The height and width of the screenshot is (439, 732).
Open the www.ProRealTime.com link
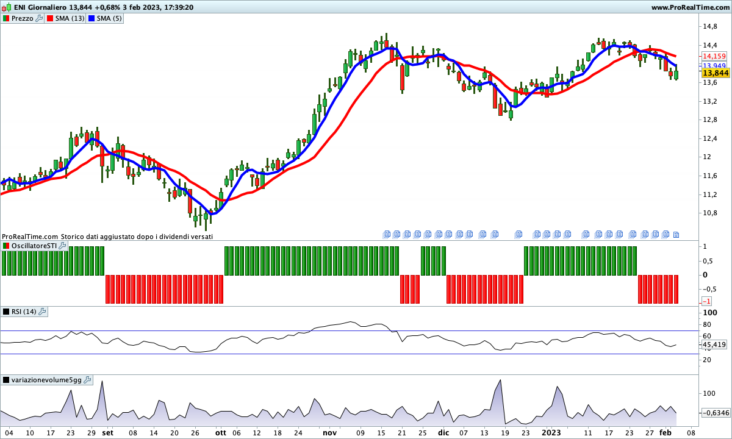point(690,7)
